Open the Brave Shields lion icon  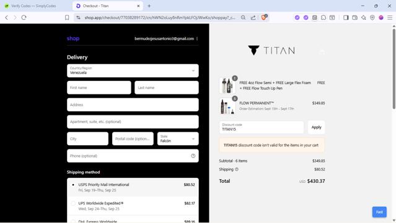coord(264,17)
